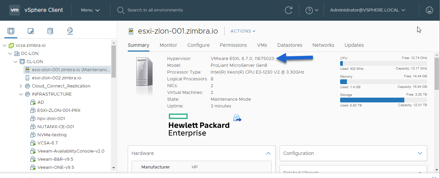Switch to the Updates tab
The width and height of the screenshot is (440, 178).
pos(354,45)
